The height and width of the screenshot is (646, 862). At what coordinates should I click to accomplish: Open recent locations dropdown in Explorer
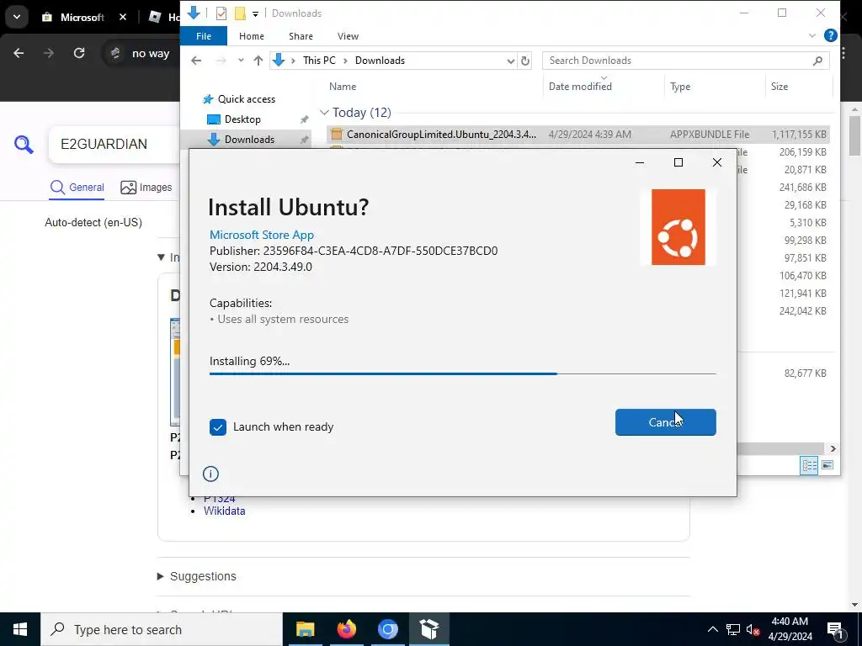point(241,61)
